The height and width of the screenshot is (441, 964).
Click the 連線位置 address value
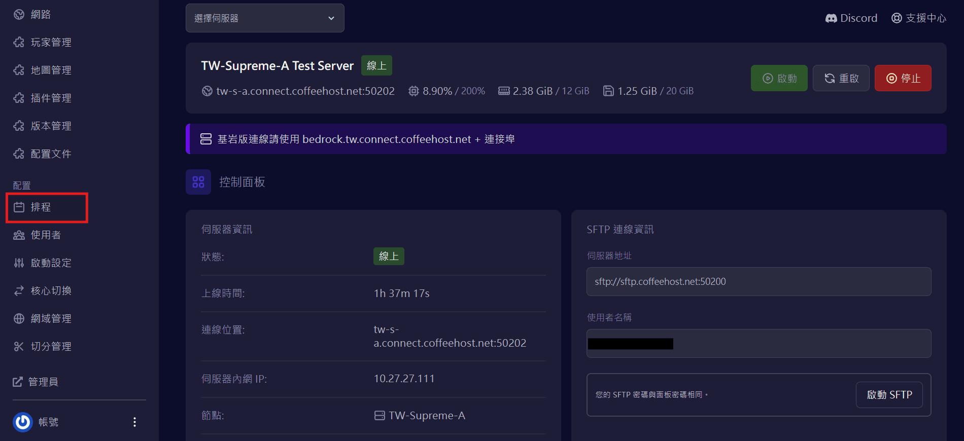click(450, 337)
